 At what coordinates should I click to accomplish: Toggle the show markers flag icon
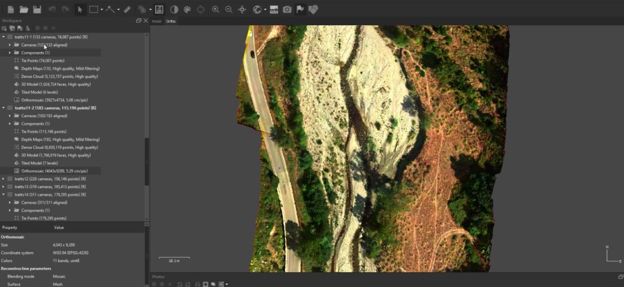[300, 10]
